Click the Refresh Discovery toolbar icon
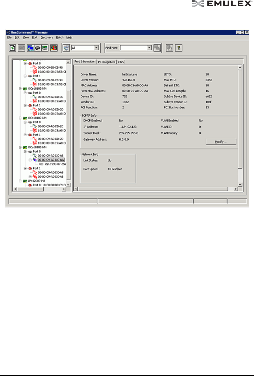 (x=12, y=48)
